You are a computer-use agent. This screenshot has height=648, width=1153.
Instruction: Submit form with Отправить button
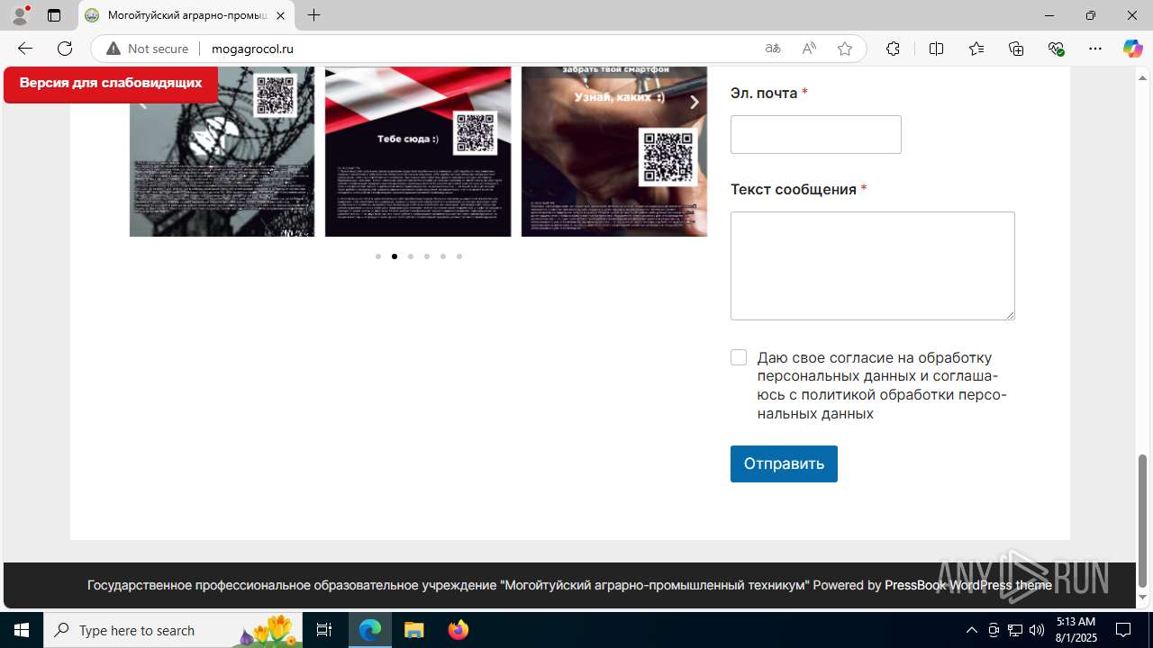click(784, 463)
